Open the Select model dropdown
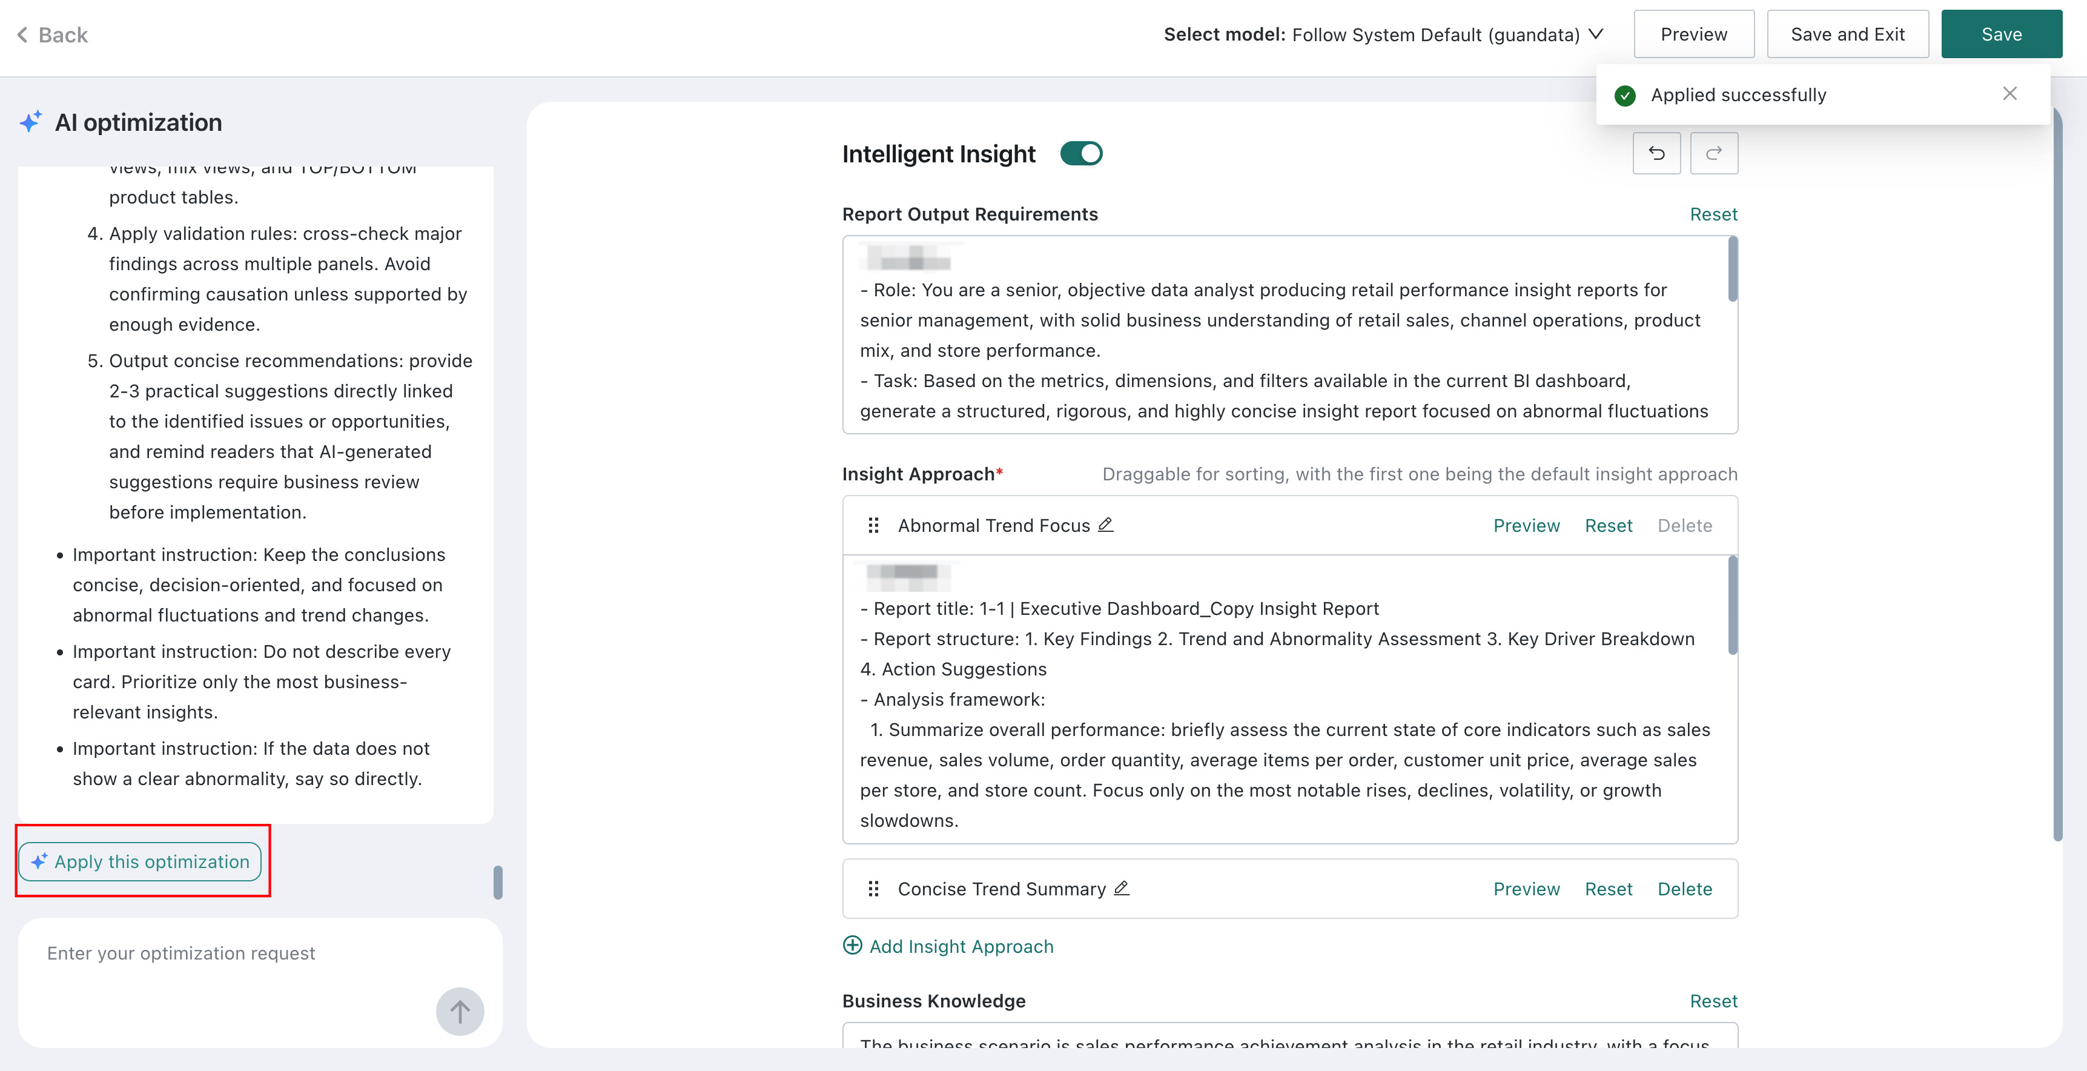 1383,35
